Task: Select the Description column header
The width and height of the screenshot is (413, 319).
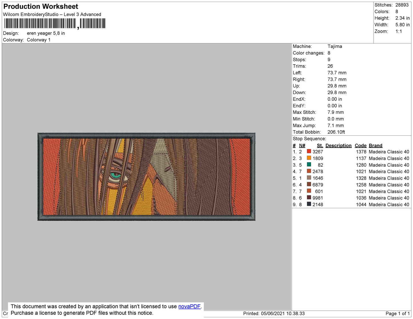Action: 338,145
